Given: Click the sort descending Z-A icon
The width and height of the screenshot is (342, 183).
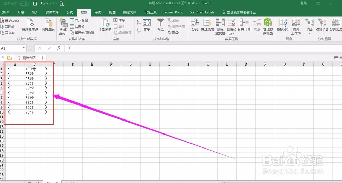Looking at the screenshot, I should (139, 30).
